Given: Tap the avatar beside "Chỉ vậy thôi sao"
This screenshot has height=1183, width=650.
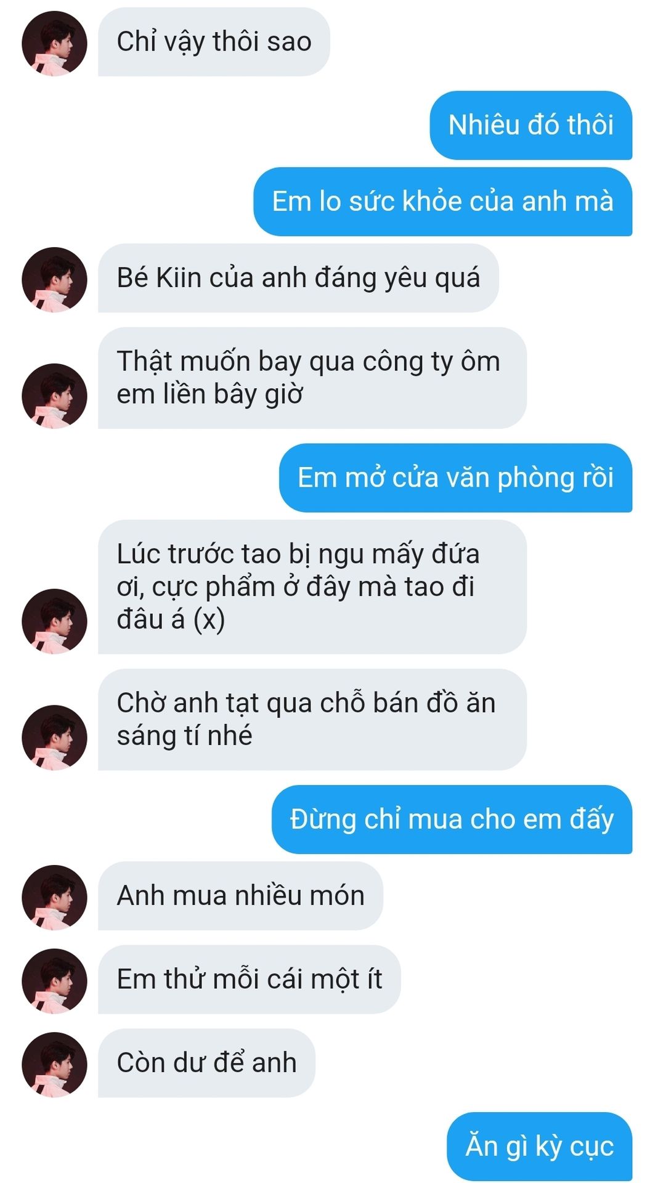Looking at the screenshot, I should click(54, 43).
